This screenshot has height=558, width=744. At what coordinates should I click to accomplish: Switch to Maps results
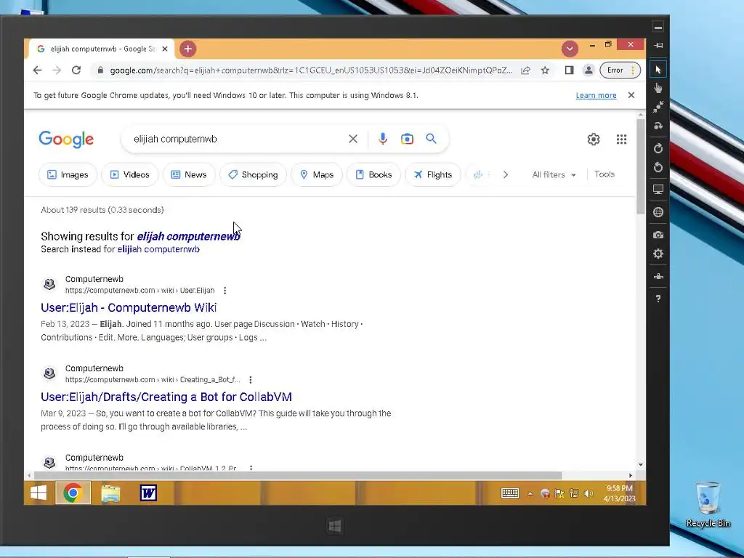(317, 174)
